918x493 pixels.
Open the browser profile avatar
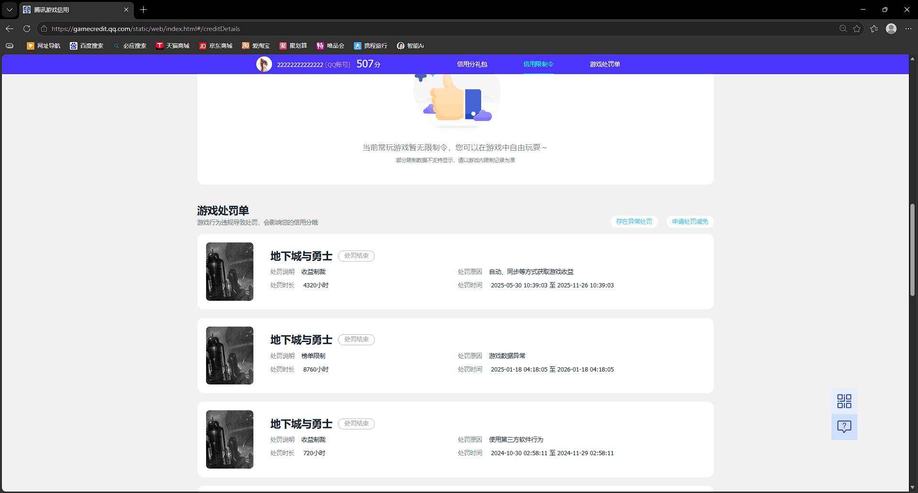click(891, 29)
